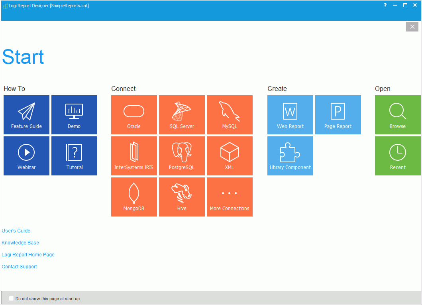Close the Start page with gray X
The image size is (422, 305).
point(412,27)
